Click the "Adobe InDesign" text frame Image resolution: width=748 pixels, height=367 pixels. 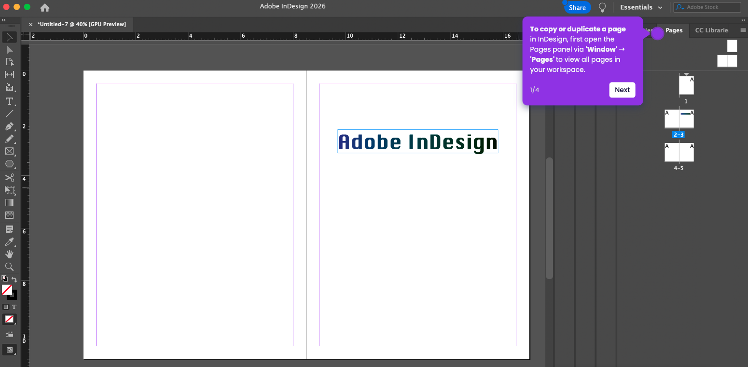418,141
